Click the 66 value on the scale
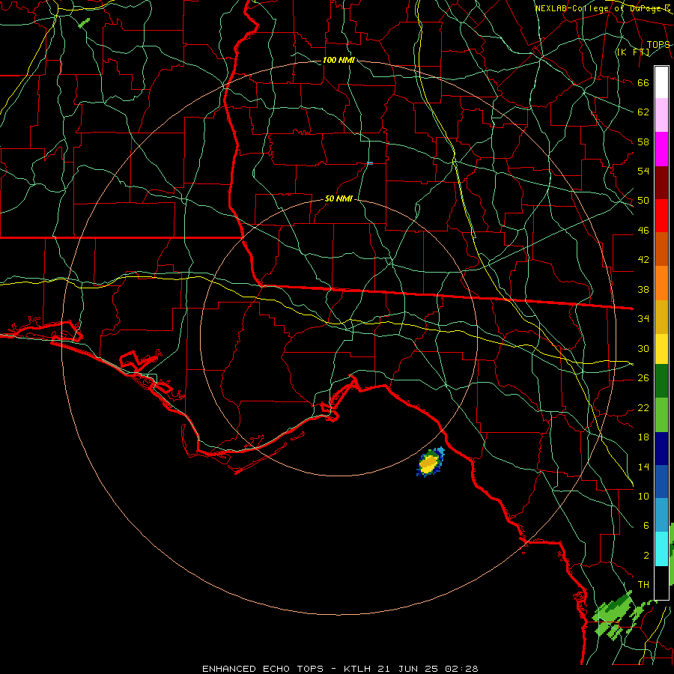This screenshot has width=674, height=674. click(x=643, y=83)
